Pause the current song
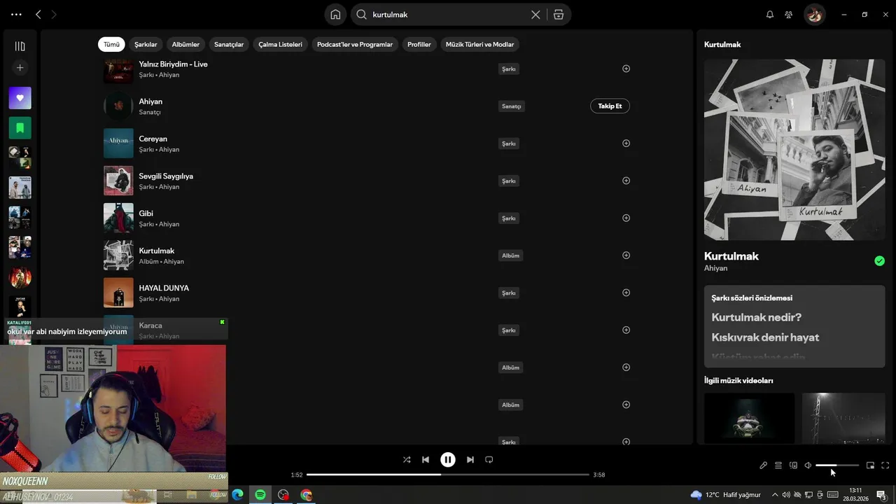 [x=448, y=460]
